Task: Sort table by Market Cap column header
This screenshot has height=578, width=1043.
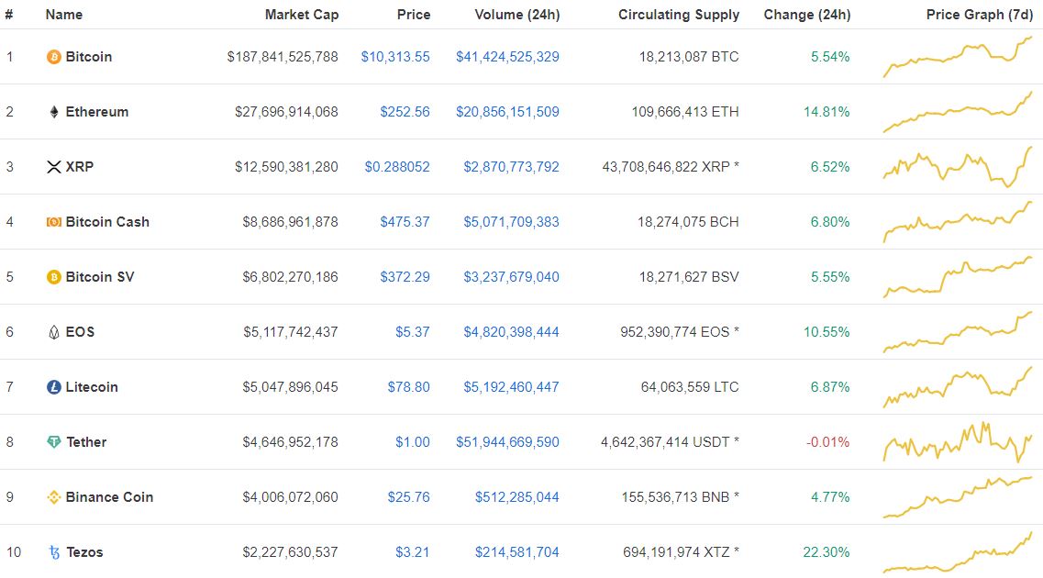Action: coord(301,15)
